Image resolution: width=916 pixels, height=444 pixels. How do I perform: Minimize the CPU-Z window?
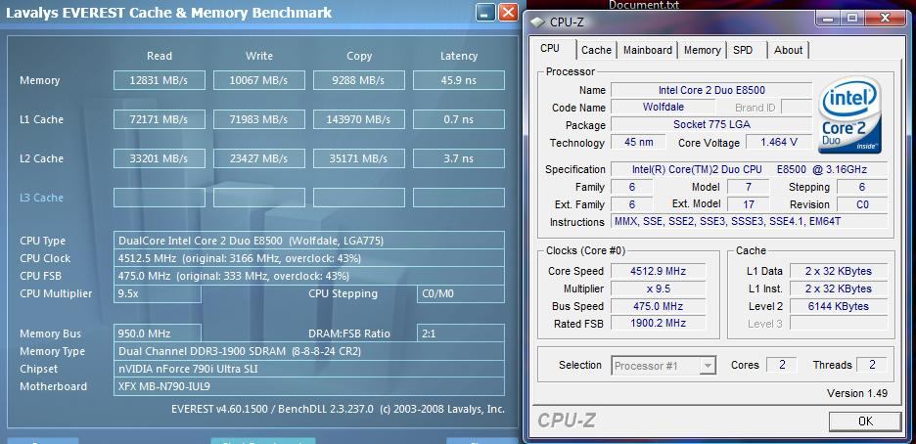[828, 18]
